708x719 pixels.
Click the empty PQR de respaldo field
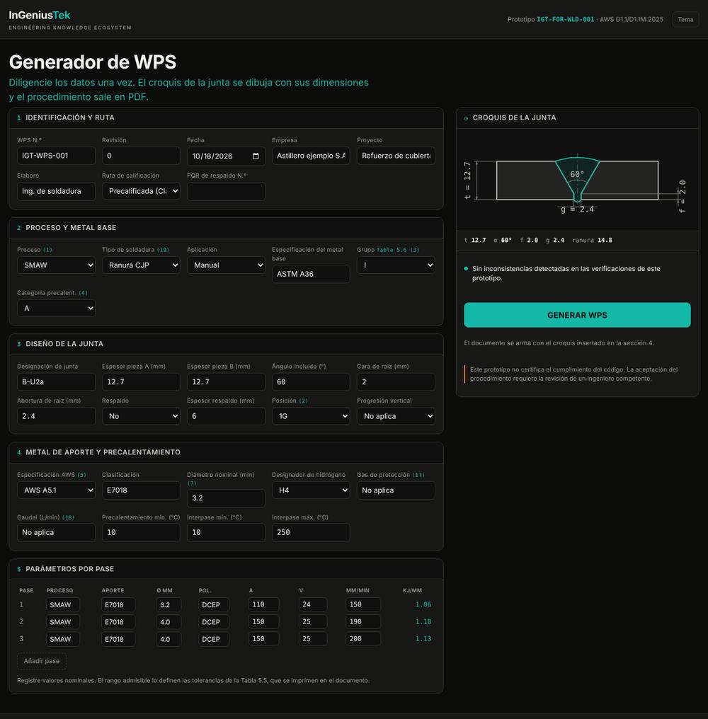click(x=226, y=191)
